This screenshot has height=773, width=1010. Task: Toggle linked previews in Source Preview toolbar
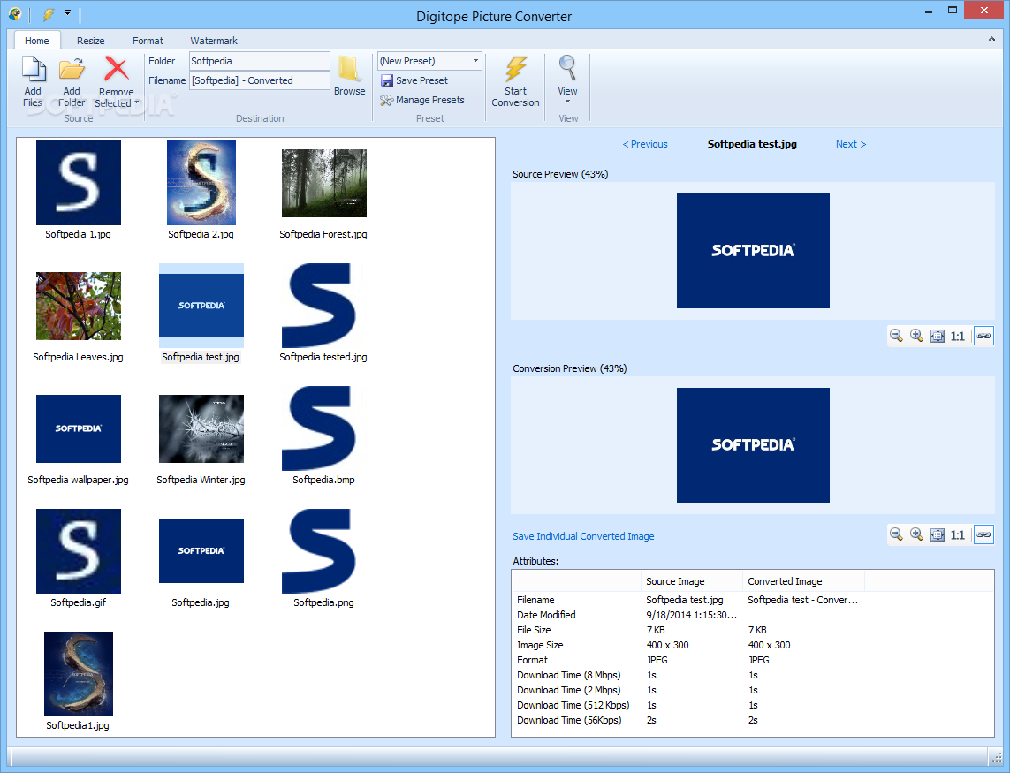coord(983,336)
